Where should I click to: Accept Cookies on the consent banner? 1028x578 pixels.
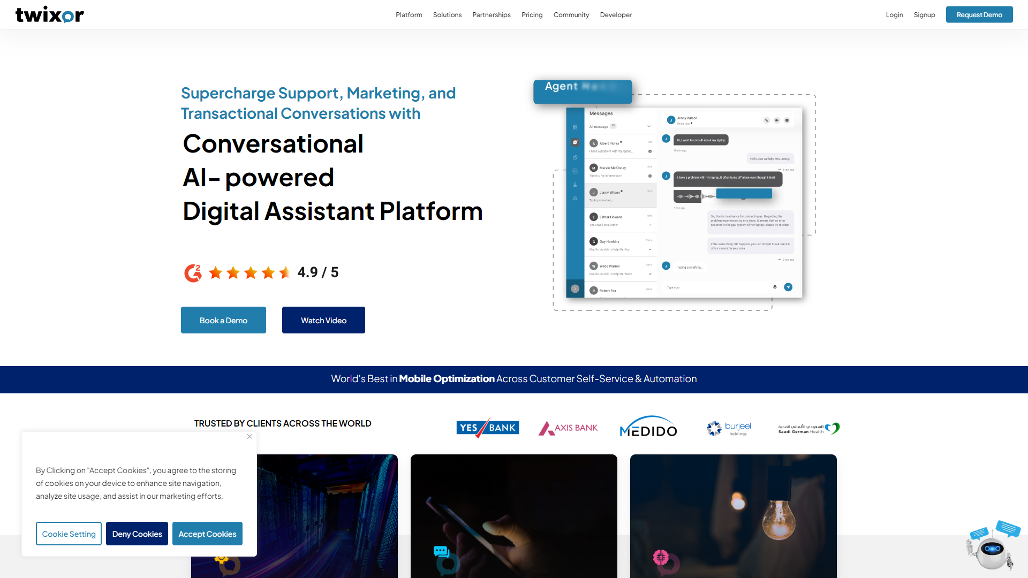click(207, 534)
